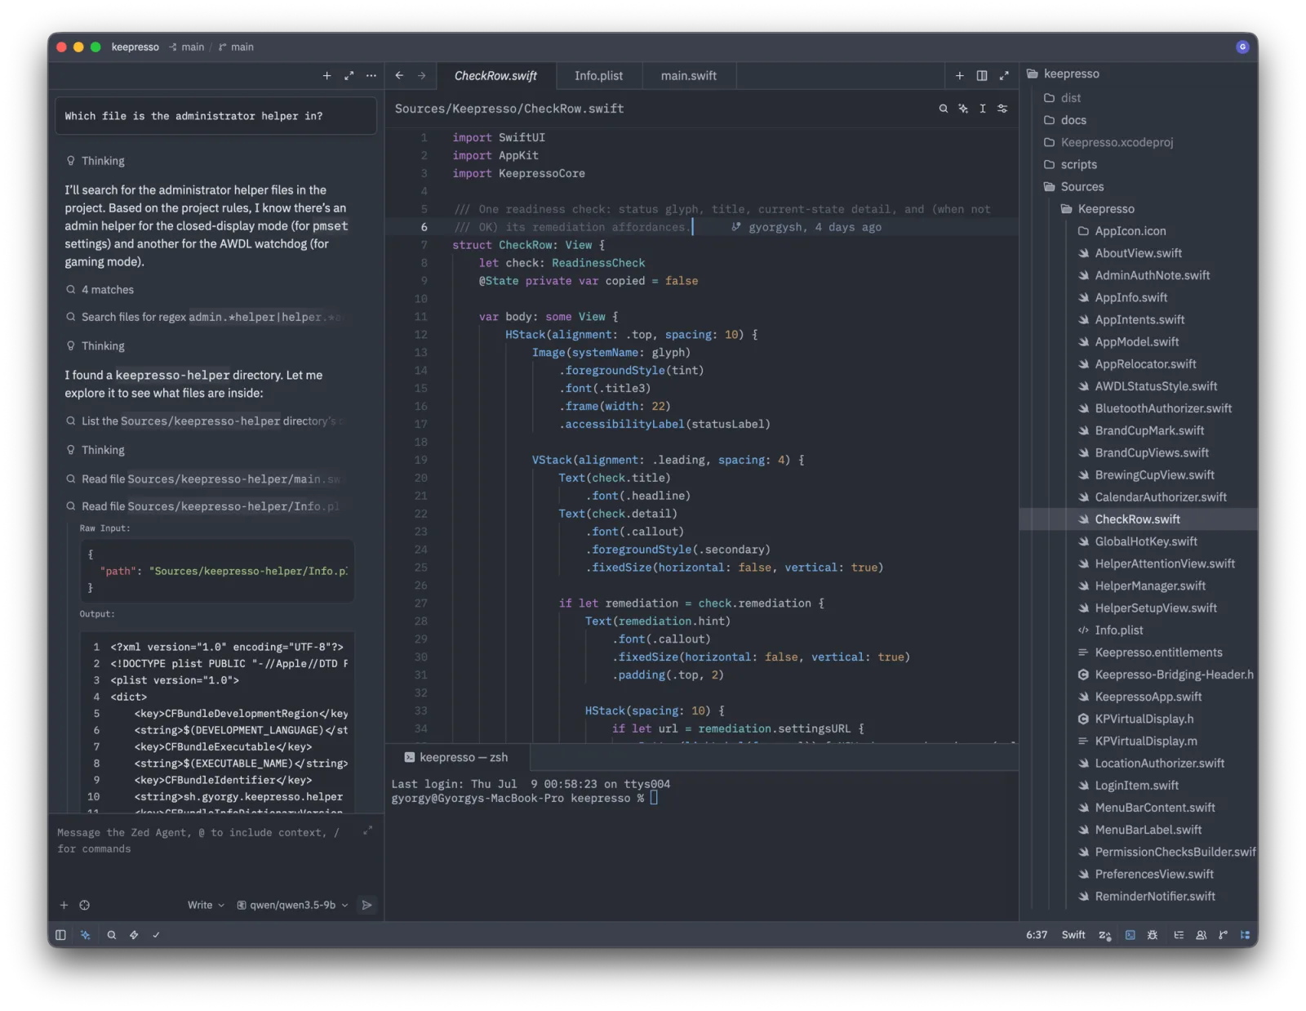
Task: Click line number 19 in gutter
Action: coord(421,460)
